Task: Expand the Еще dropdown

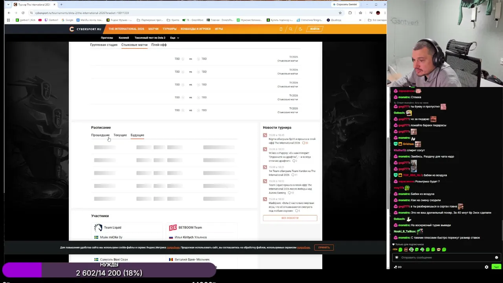Action: click(x=174, y=38)
